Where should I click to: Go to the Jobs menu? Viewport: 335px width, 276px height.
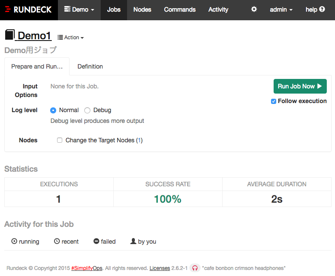[x=114, y=10]
